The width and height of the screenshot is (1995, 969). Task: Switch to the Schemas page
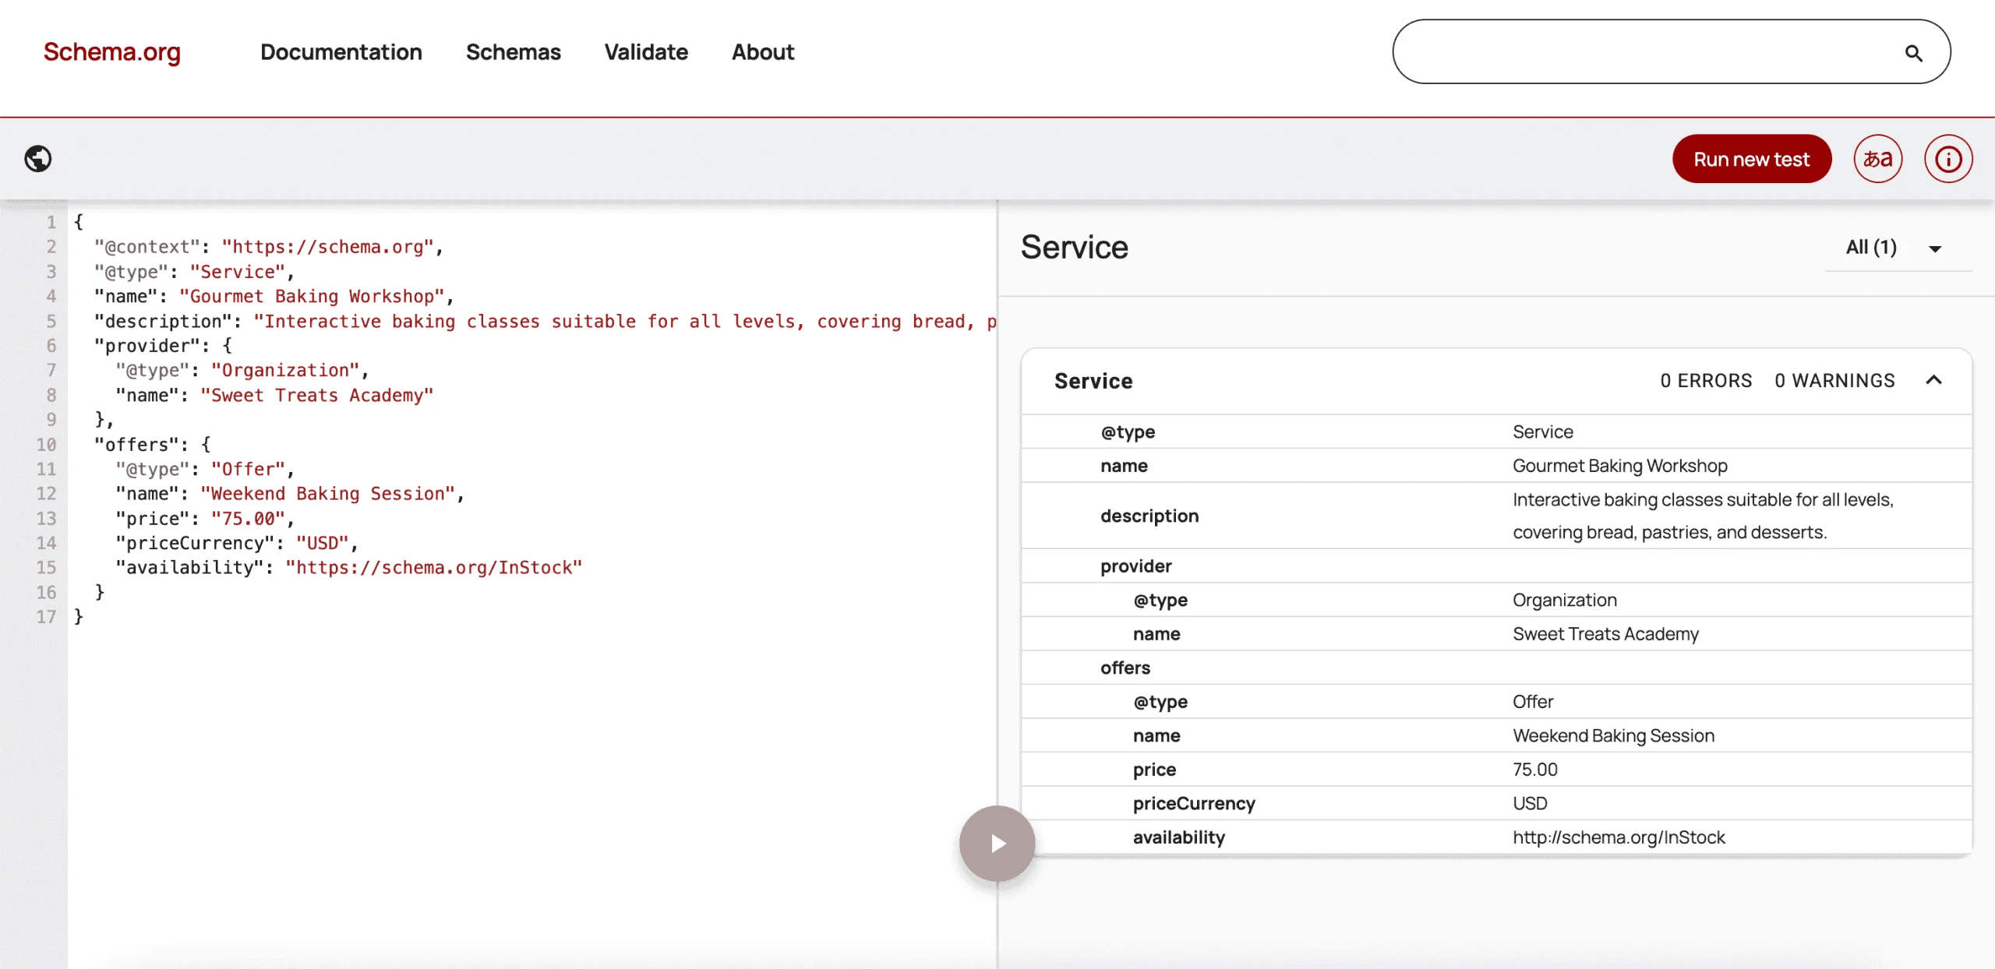(x=513, y=51)
